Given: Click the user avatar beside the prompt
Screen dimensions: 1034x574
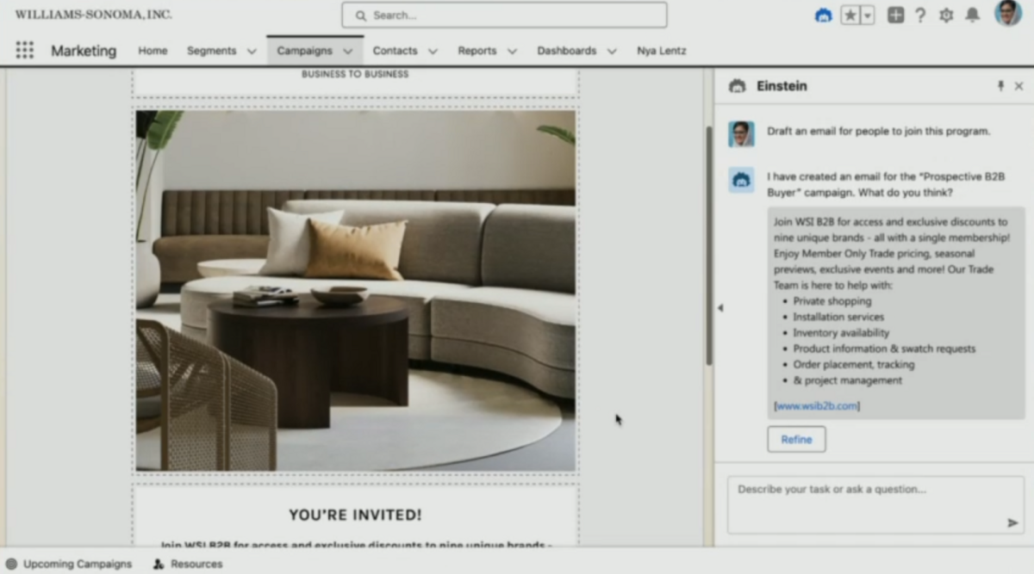Looking at the screenshot, I should 741,133.
